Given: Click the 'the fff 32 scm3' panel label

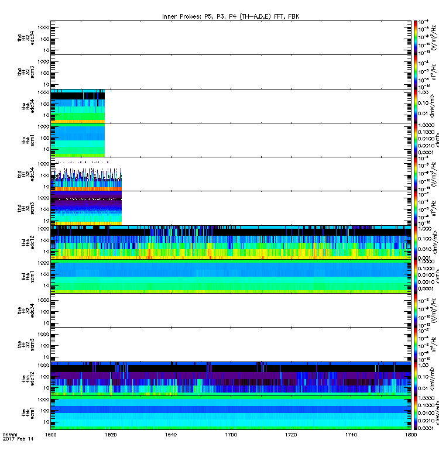Looking at the screenshot, I should coord(26,345).
